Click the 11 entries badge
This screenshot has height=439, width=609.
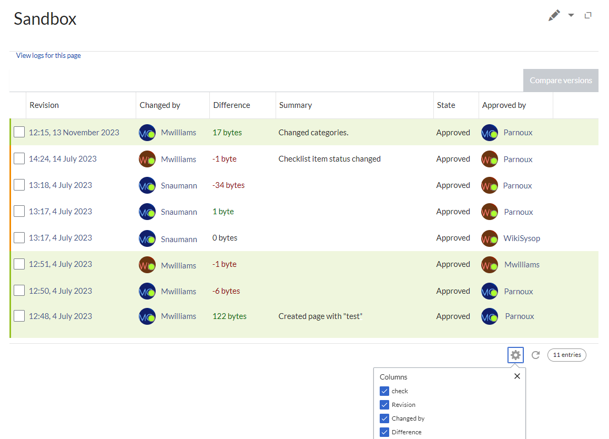click(567, 355)
